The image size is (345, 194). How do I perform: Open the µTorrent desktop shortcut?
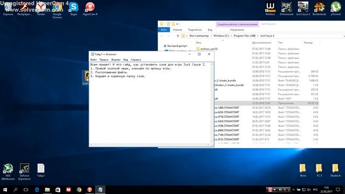coord(336,9)
